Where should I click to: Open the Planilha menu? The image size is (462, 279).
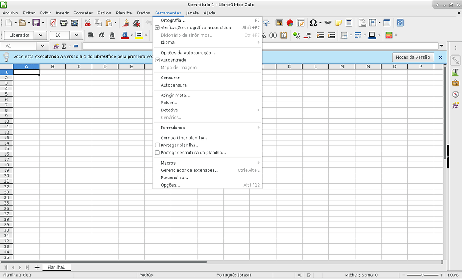(x=124, y=13)
